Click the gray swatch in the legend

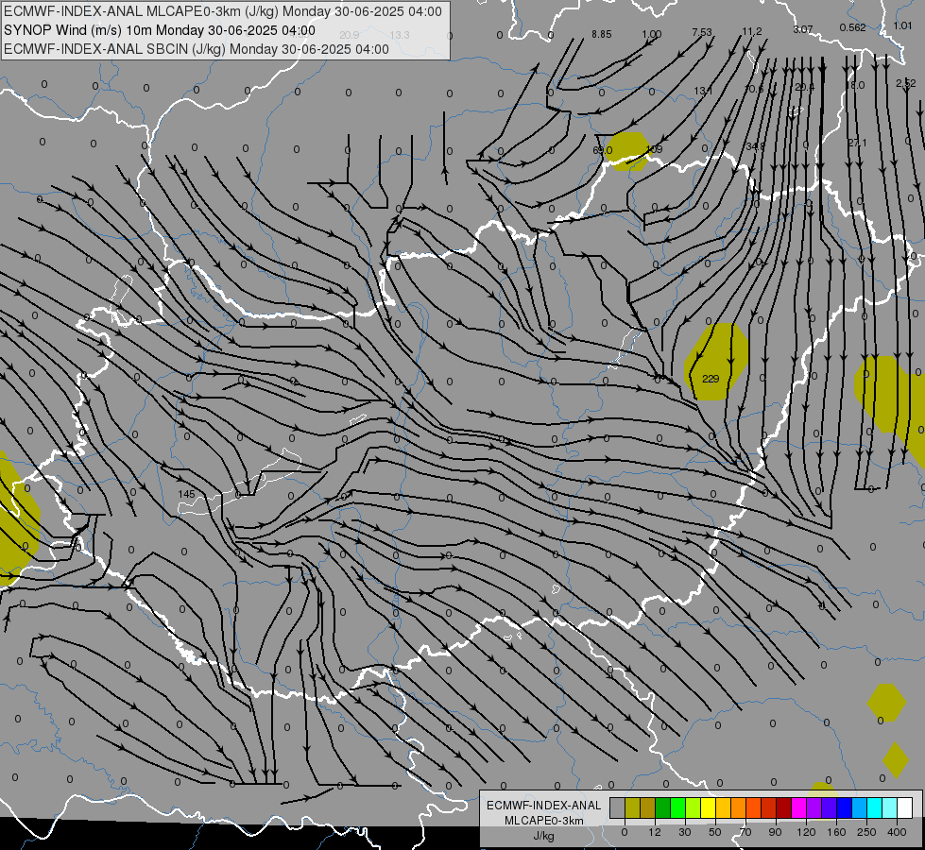618,808
